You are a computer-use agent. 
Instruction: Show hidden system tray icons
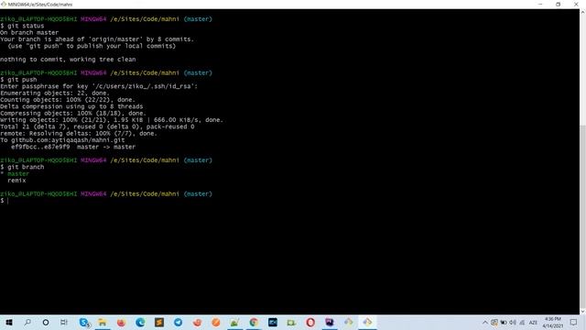pos(485,322)
